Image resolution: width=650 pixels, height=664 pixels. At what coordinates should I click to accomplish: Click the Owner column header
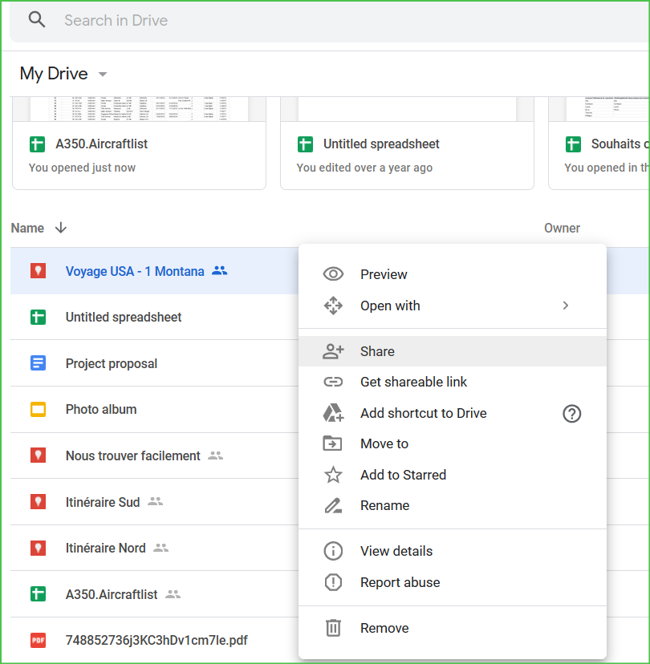[562, 229]
